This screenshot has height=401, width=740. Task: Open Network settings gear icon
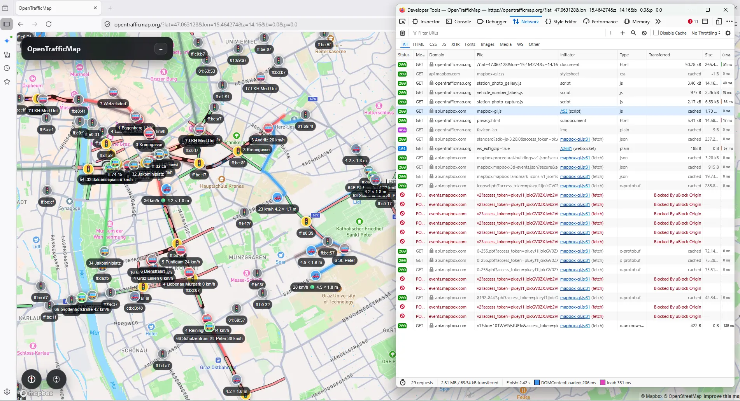tap(728, 33)
